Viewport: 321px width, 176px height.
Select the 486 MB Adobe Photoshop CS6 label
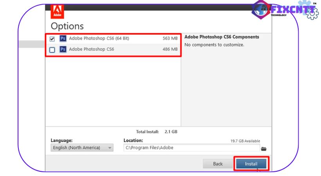tap(92, 49)
